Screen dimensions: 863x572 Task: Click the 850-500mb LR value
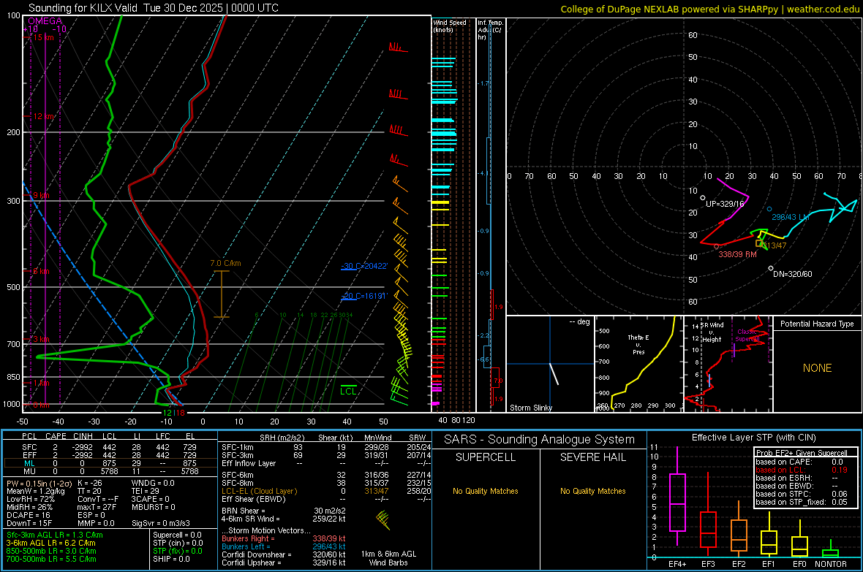tap(51, 551)
